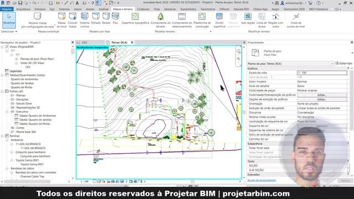Collapse the 05 - Executivo sheet node
The image size is (354, 199).
coord(7,112)
